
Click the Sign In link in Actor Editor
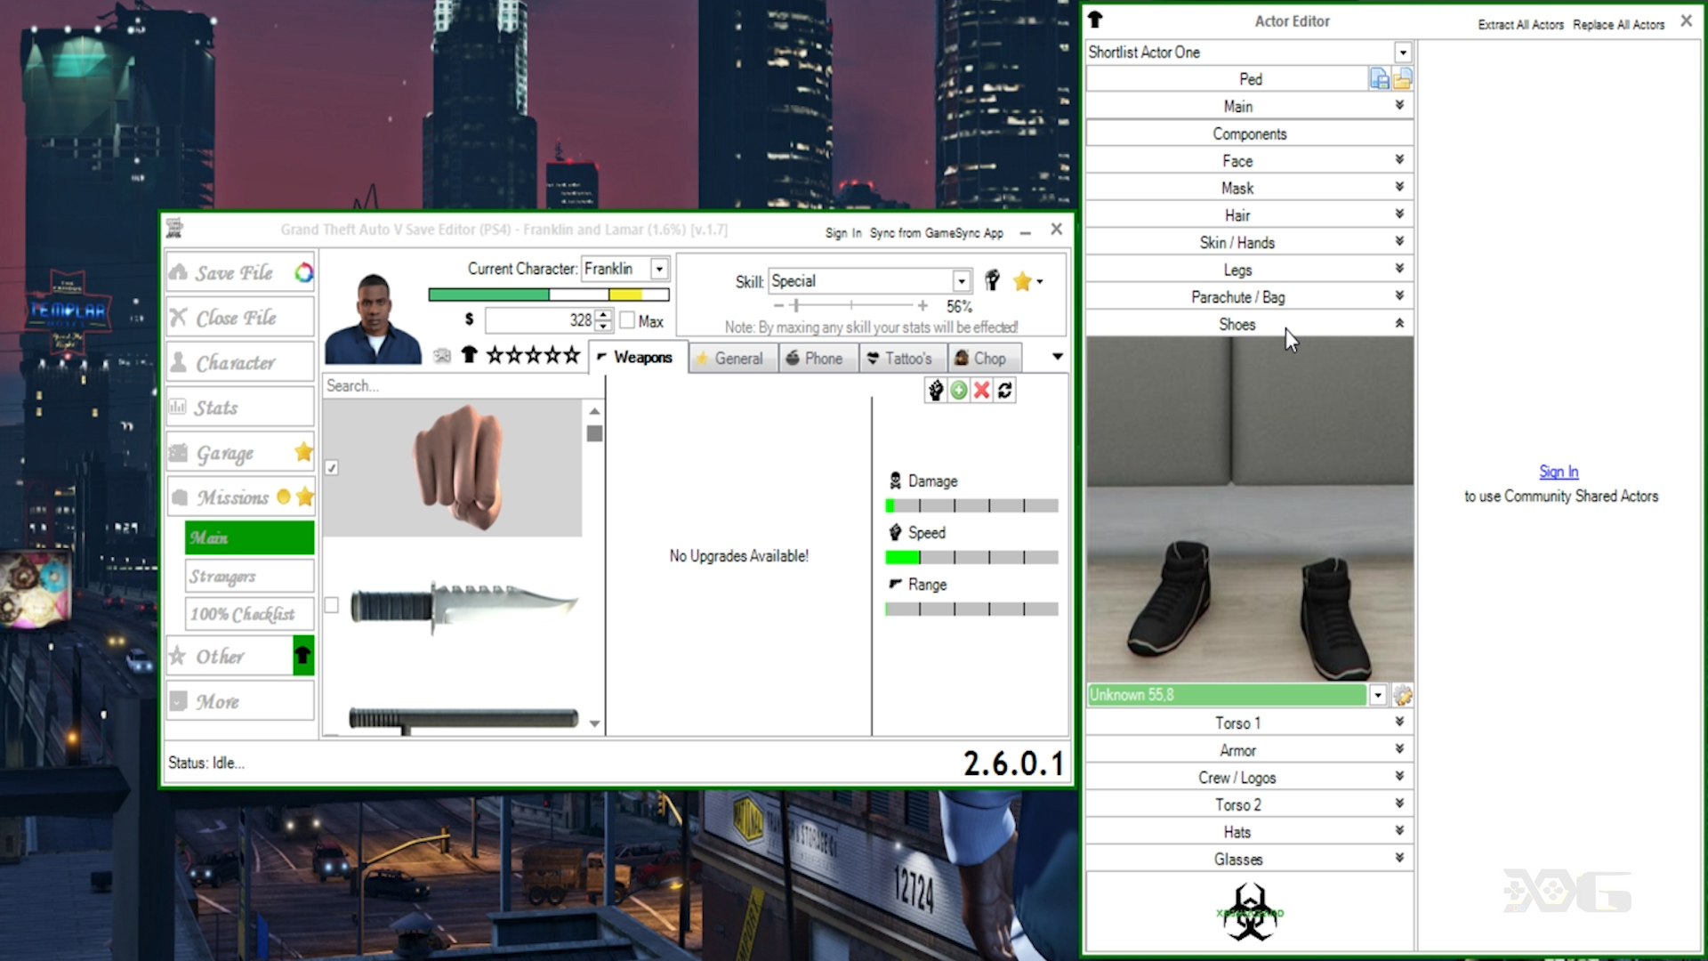click(x=1558, y=471)
